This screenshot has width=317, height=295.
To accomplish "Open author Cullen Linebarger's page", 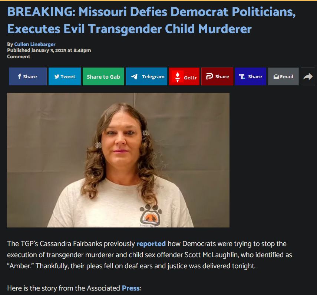I will click(35, 44).
